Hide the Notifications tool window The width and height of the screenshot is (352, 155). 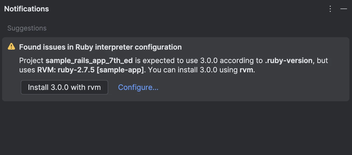343,9
